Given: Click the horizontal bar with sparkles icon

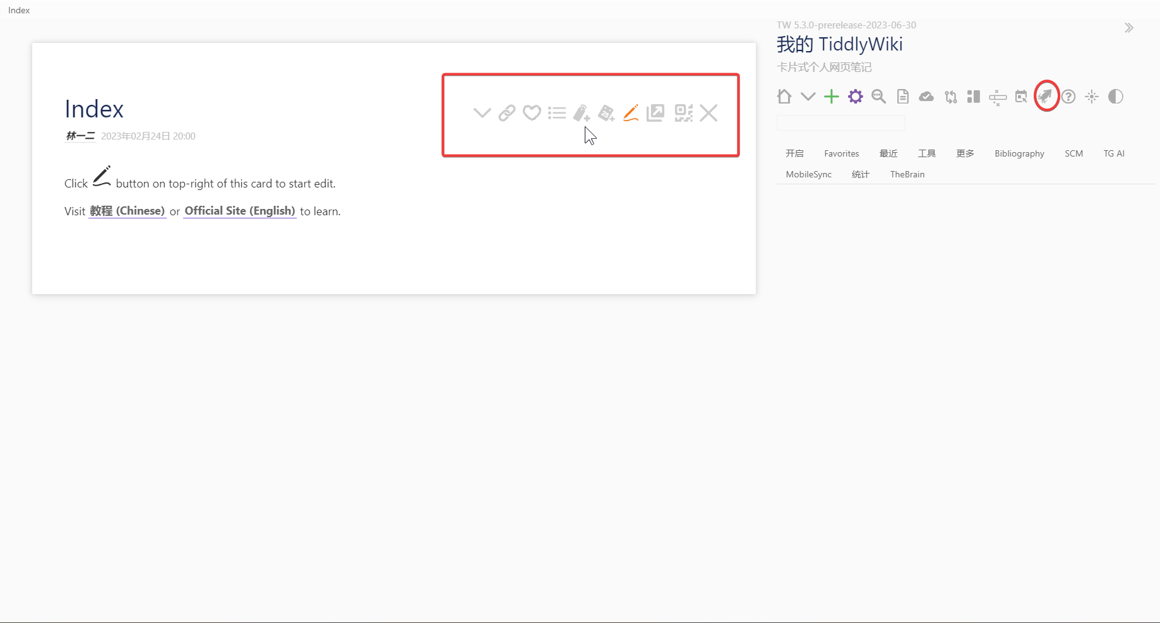Looking at the screenshot, I should tap(998, 97).
